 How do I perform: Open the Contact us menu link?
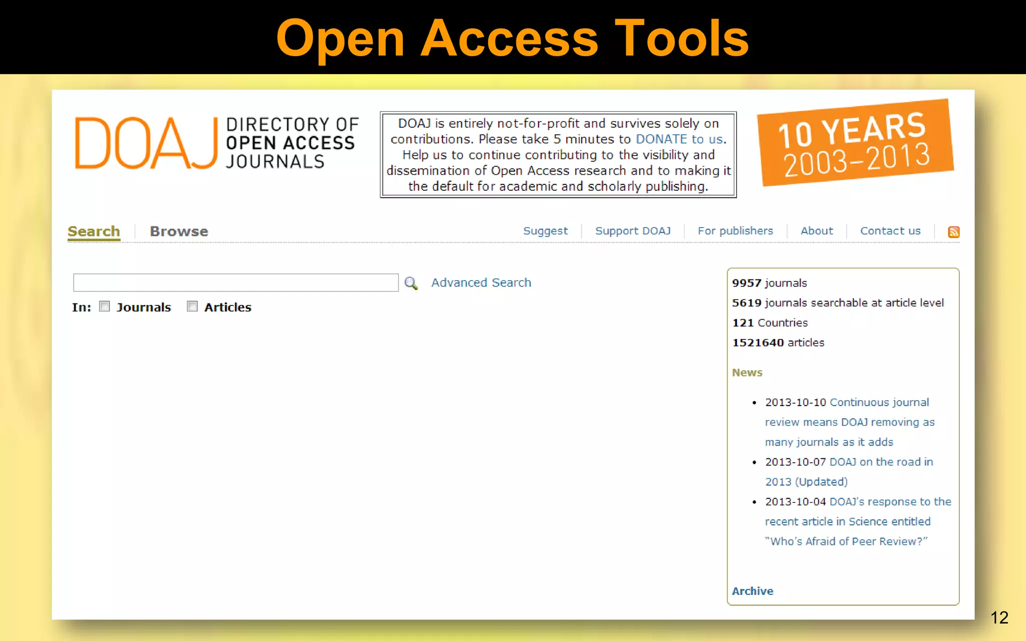click(x=890, y=231)
